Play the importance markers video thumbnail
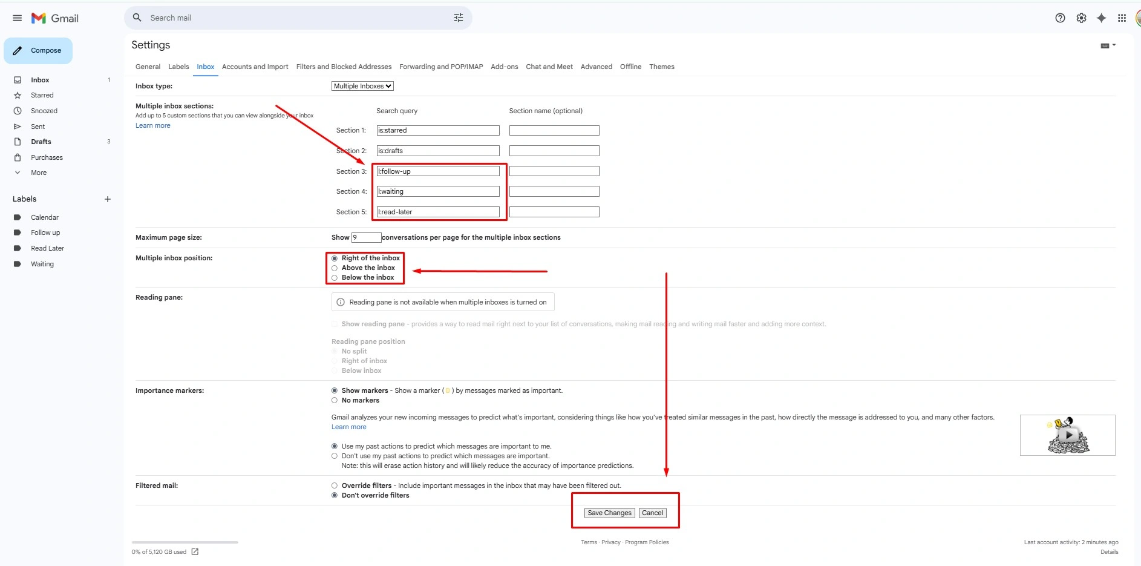This screenshot has height=566, width=1141. click(x=1068, y=435)
